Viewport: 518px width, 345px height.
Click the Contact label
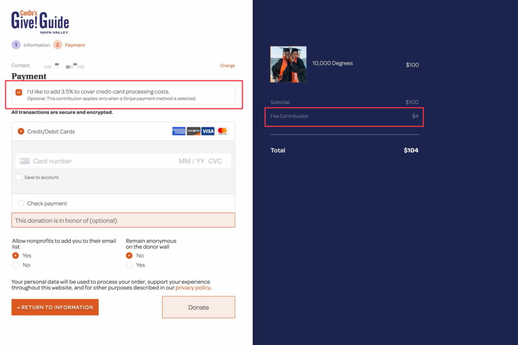click(x=20, y=65)
